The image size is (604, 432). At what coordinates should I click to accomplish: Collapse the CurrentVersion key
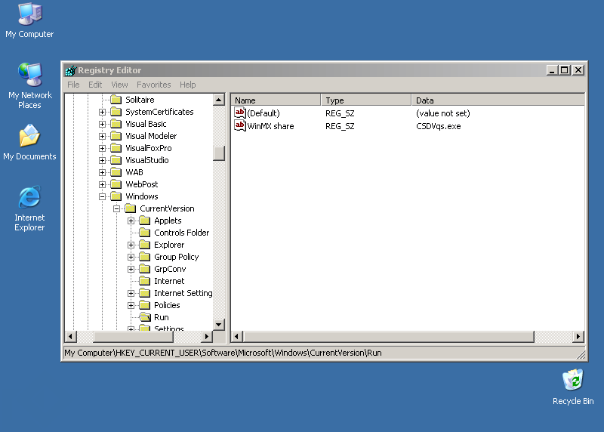[116, 209]
